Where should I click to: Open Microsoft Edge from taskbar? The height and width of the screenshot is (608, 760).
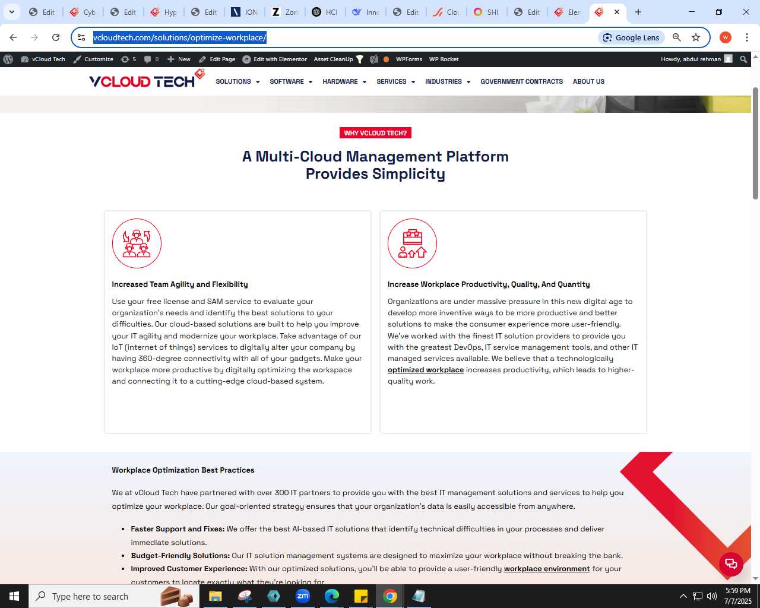coord(332,596)
